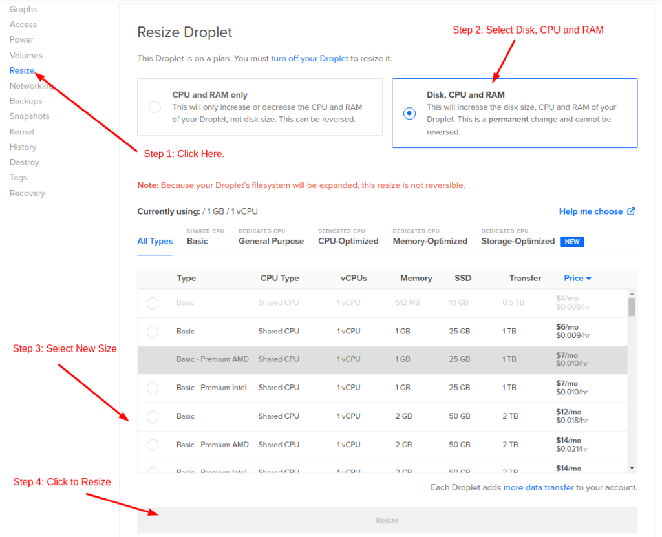Click the 512 MB memory cell
This screenshot has height=537, width=662.
click(407, 302)
